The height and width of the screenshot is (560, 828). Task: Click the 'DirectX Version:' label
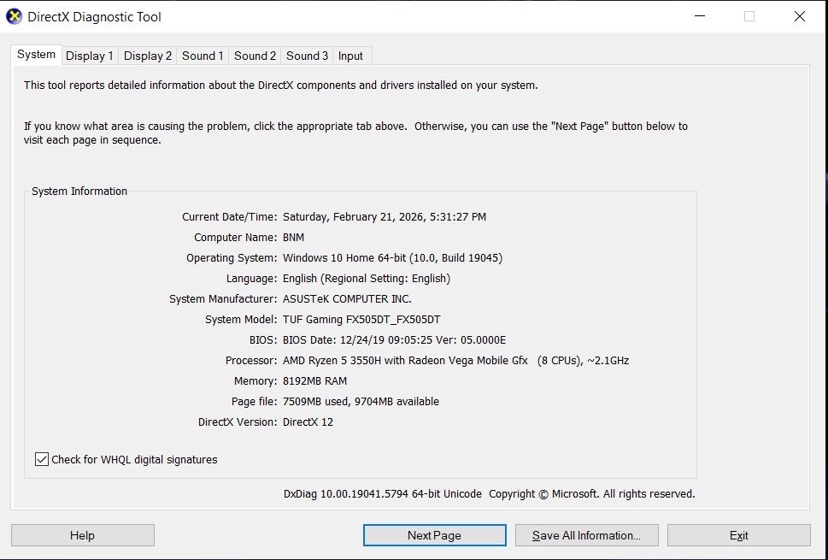237,422
